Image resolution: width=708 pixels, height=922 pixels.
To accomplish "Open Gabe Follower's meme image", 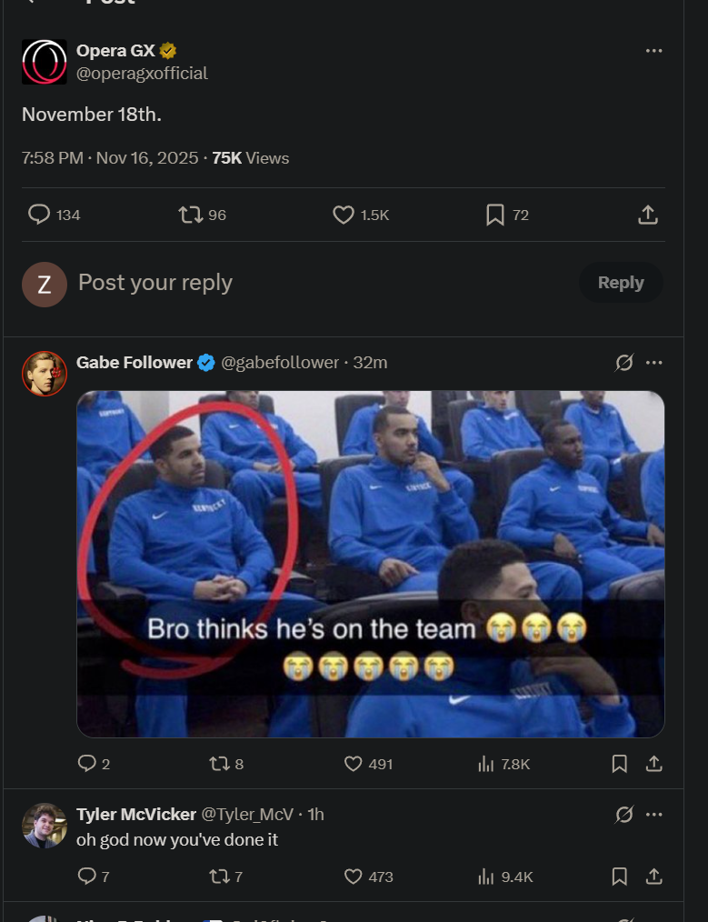I will click(x=370, y=564).
